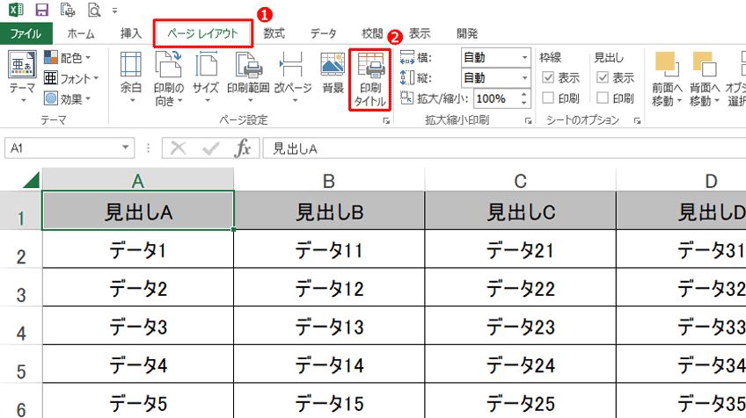Toggle the 見出し 表示 checkbox
The image size is (746, 418).
click(603, 77)
